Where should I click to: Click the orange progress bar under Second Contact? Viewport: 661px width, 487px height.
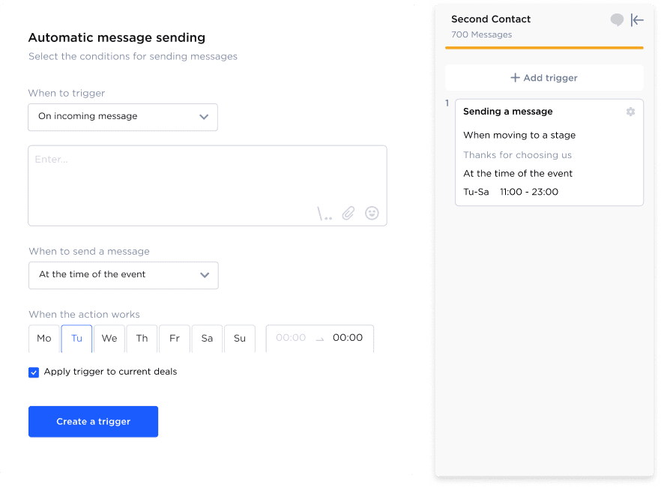pos(543,46)
